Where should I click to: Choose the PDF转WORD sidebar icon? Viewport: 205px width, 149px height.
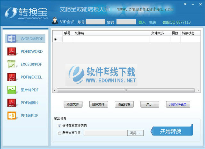click(12, 52)
